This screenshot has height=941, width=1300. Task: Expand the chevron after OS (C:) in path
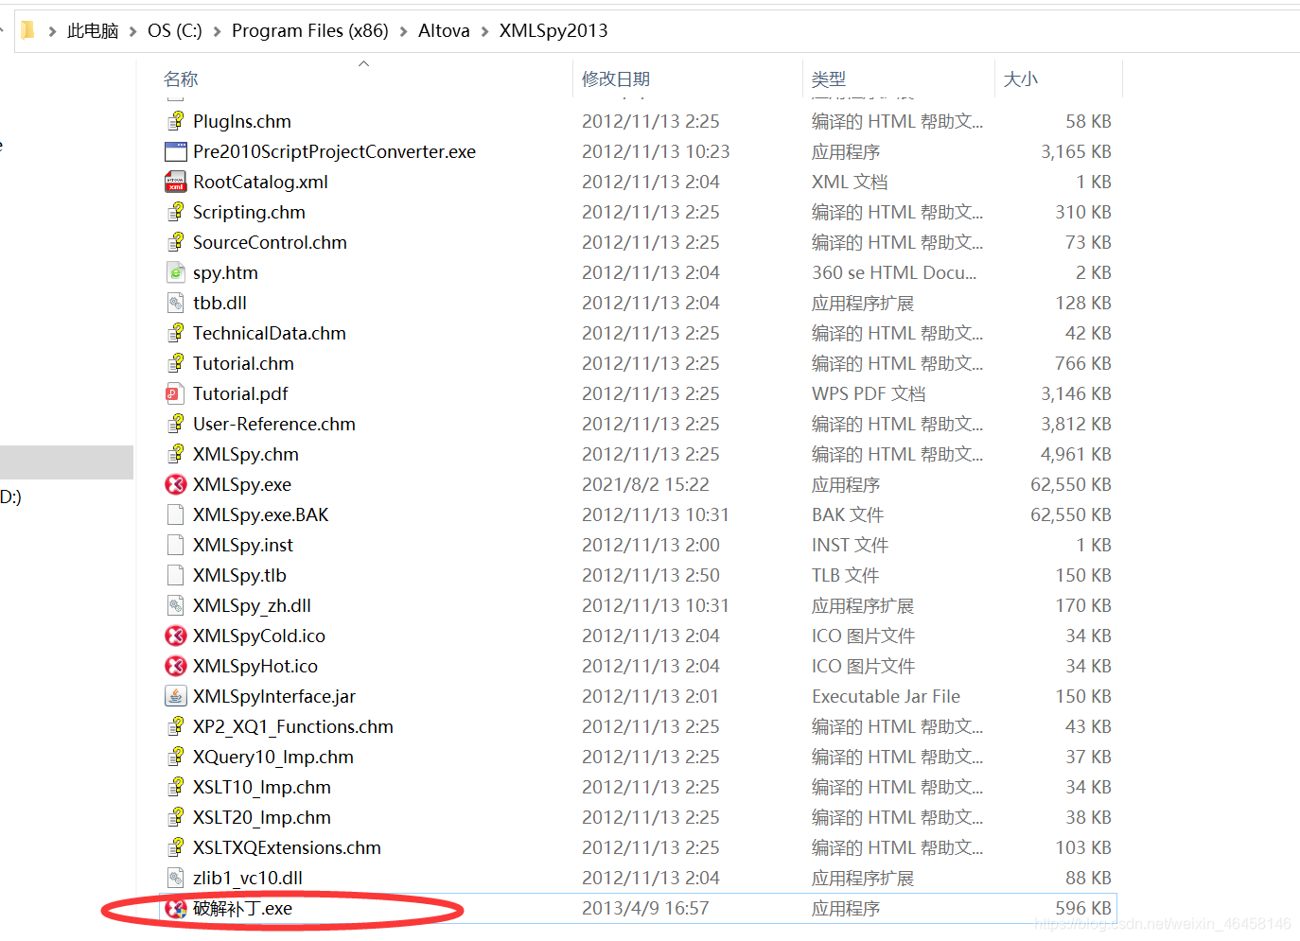pos(218,31)
